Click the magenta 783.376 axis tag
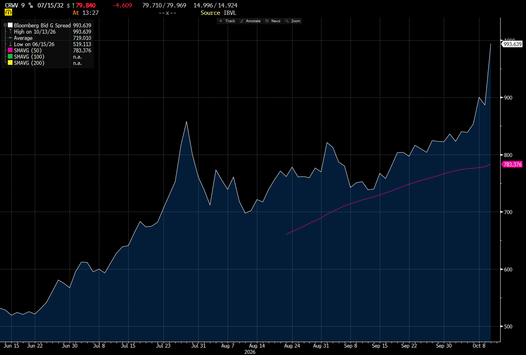The image size is (526, 355). [x=512, y=164]
